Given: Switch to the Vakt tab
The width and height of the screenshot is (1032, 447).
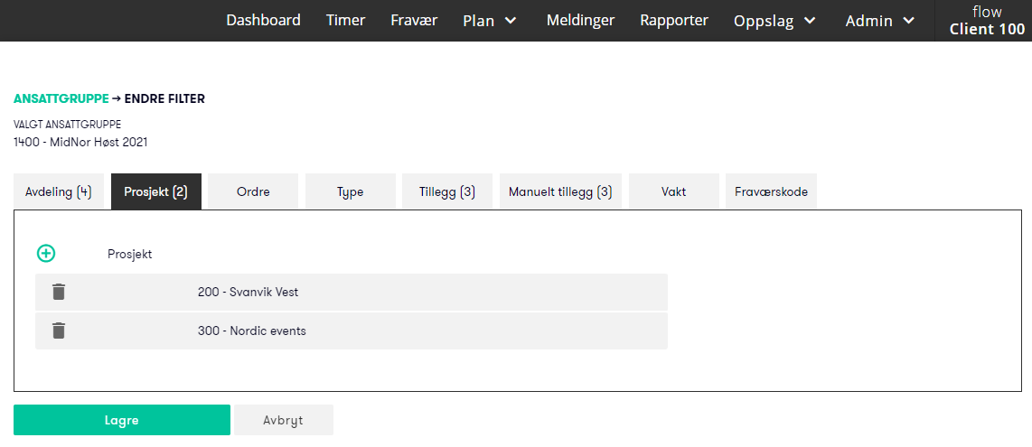Looking at the screenshot, I should tap(674, 192).
